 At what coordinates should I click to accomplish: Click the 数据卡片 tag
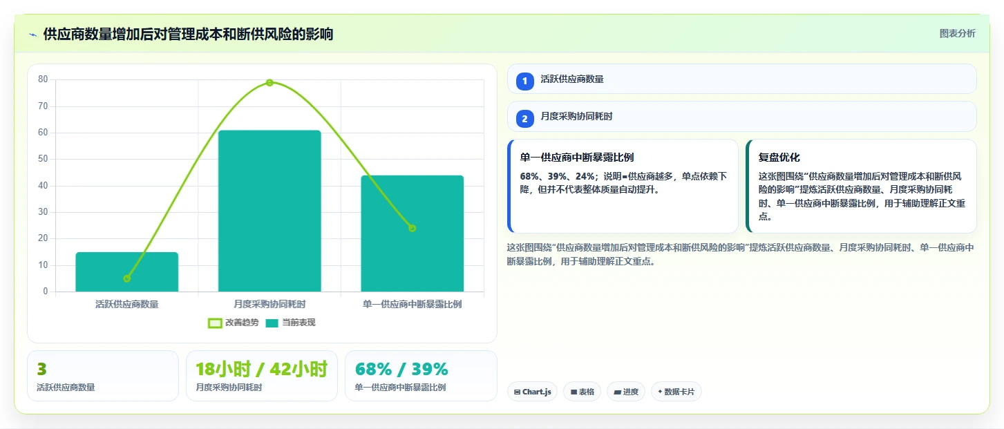[x=676, y=392]
